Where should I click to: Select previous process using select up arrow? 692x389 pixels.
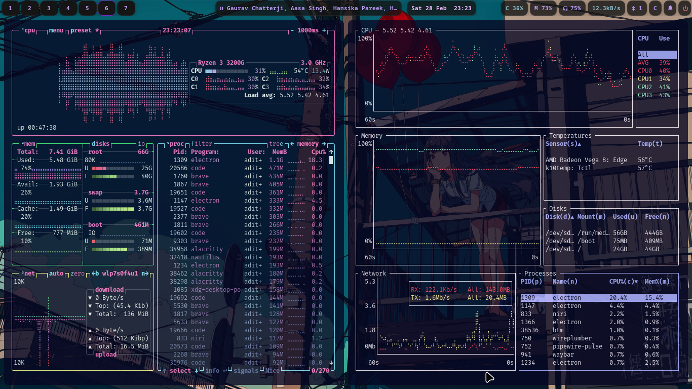click(164, 371)
